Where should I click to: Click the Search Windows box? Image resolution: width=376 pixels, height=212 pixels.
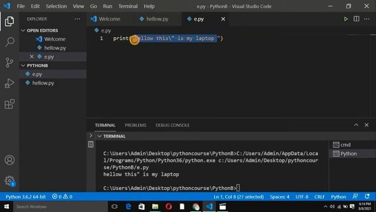click(x=61, y=207)
